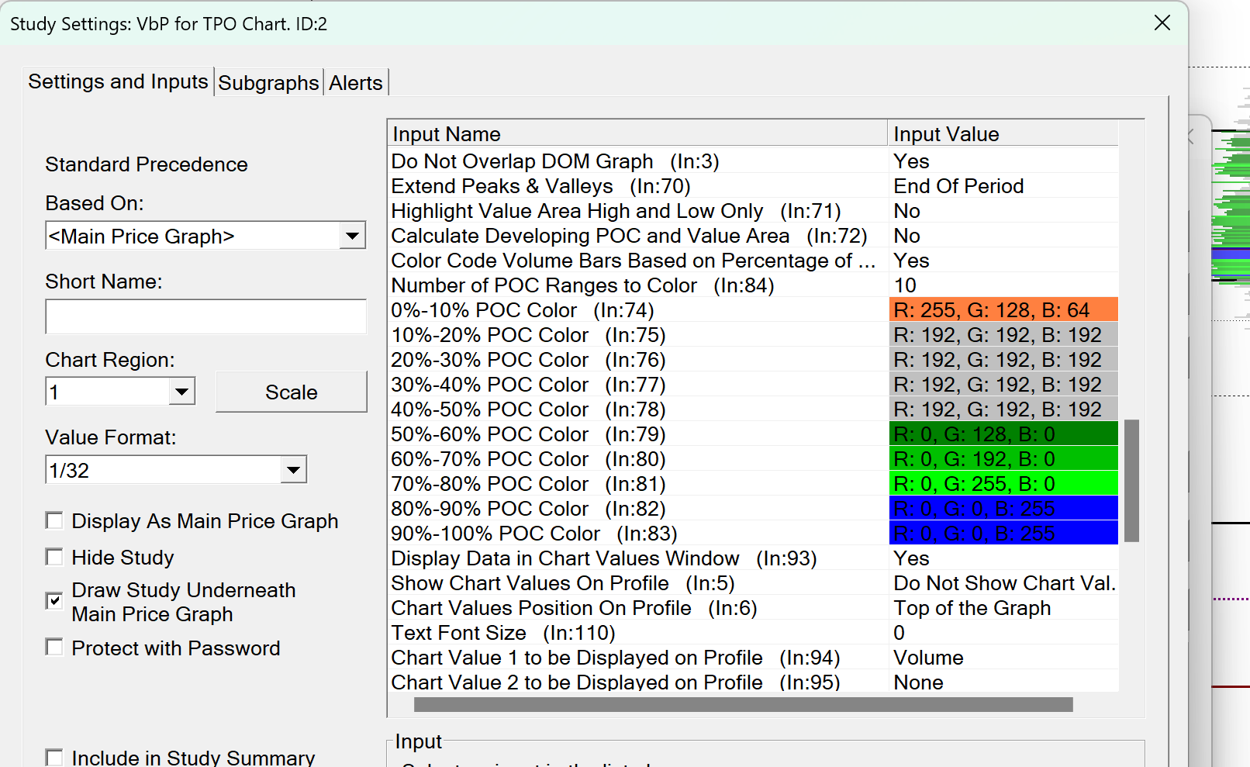Open the Chart Region dropdown
The height and width of the screenshot is (767, 1250).
click(181, 392)
